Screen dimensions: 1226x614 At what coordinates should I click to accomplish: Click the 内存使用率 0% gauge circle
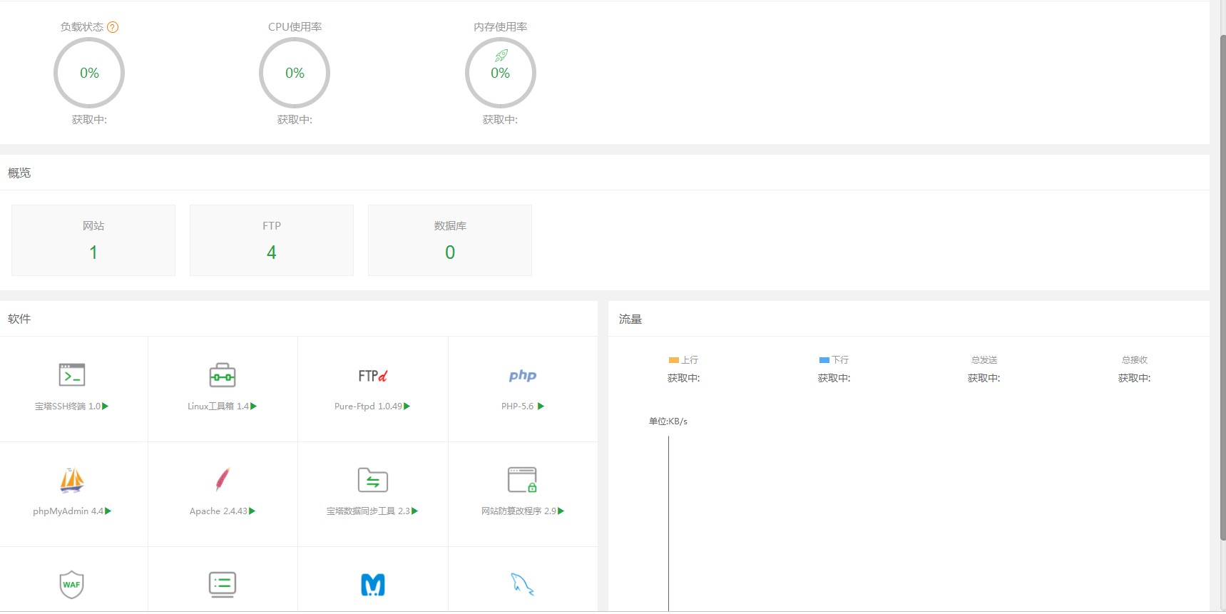pyautogui.click(x=501, y=73)
